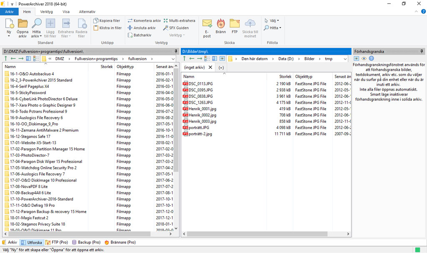Toggle list view icon in right pane toolbar

(207, 58)
